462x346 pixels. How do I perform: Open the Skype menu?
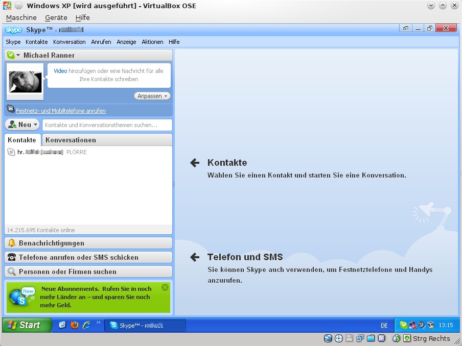coord(13,42)
